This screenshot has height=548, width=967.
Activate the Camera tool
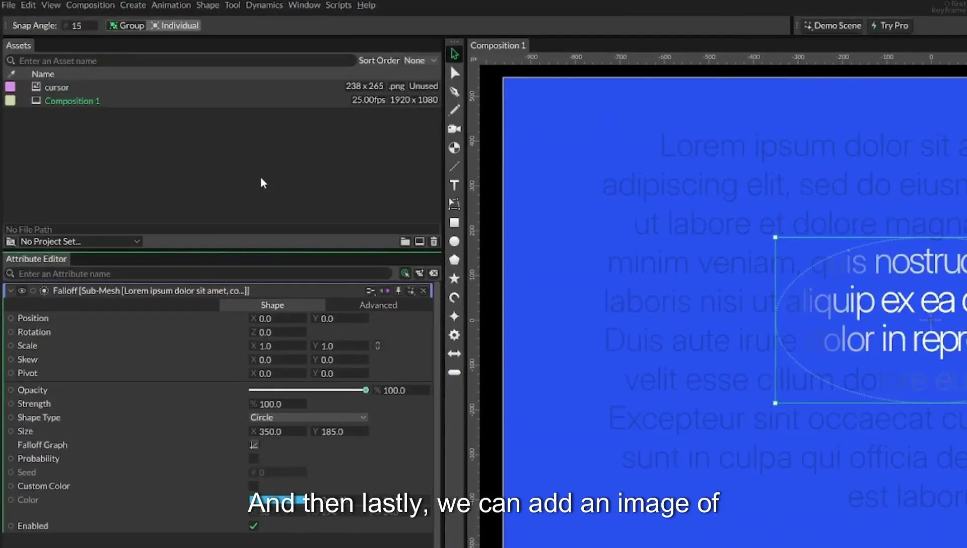(x=454, y=129)
